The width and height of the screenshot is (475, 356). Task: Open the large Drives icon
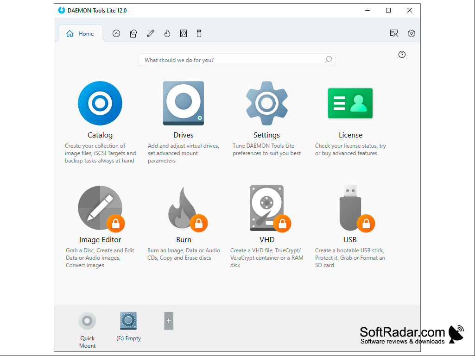point(184,103)
